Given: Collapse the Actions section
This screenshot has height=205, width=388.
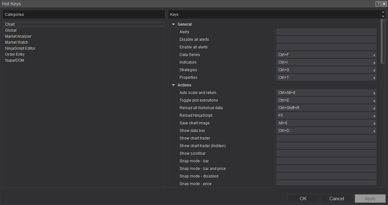Looking at the screenshot, I should point(173,85).
